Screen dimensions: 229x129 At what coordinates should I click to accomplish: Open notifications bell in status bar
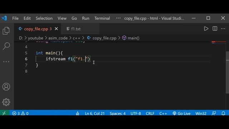point(223,113)
